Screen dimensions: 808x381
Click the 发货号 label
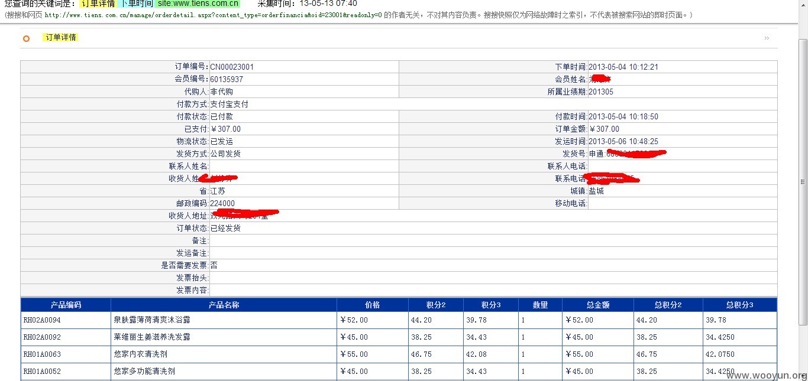pyautogui.click(x=574, y=154)
